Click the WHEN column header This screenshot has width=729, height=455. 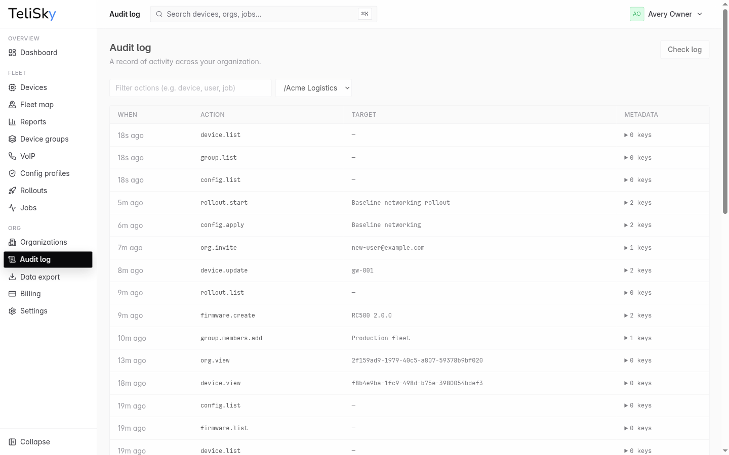pyautogui.click(x=128, y=115)
